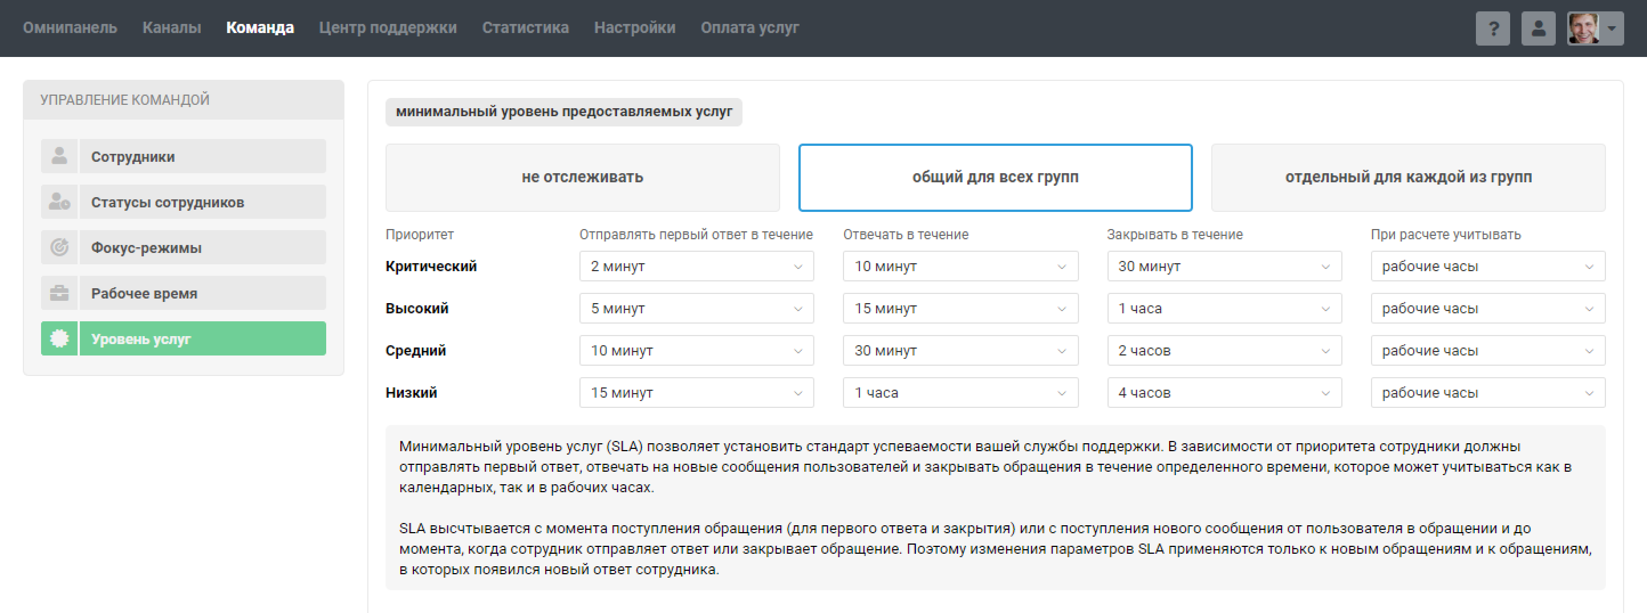Open the Центр поддержки menu item

(x=387, y=27)
